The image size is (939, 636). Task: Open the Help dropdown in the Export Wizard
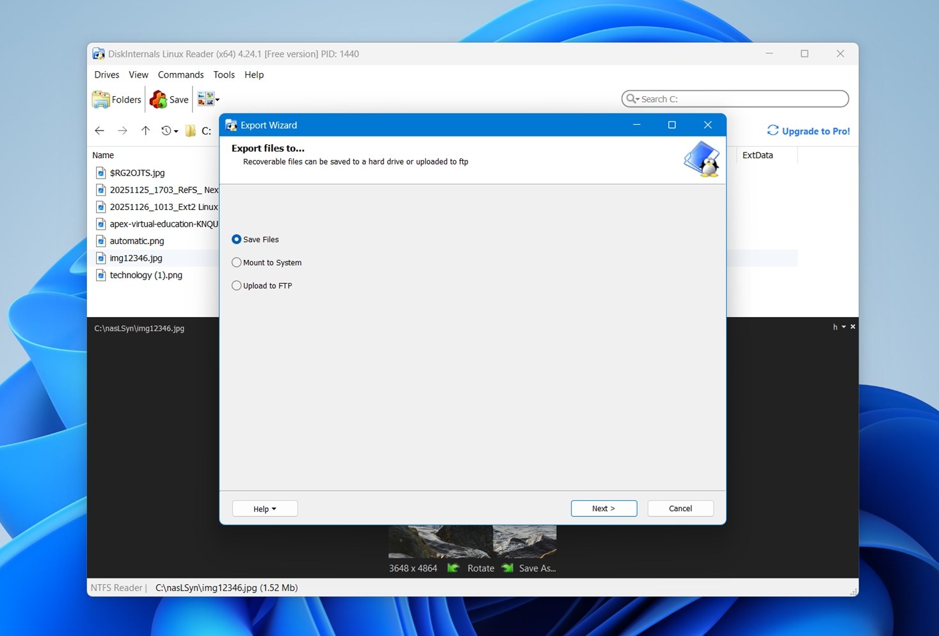pyautogui.click(x=264, y=508)
